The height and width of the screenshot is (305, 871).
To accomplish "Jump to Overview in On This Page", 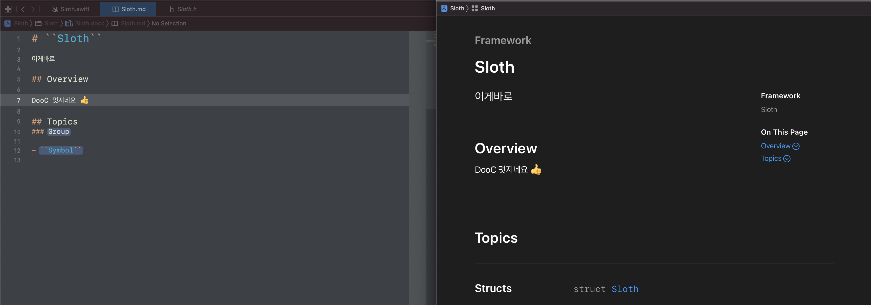I will pyautogui.click(x=775, y=146).
